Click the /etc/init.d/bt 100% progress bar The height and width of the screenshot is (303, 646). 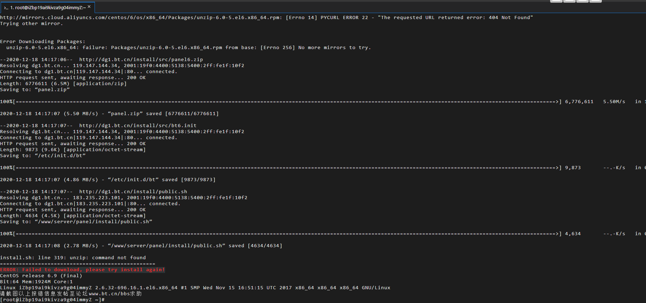point(280,168)
